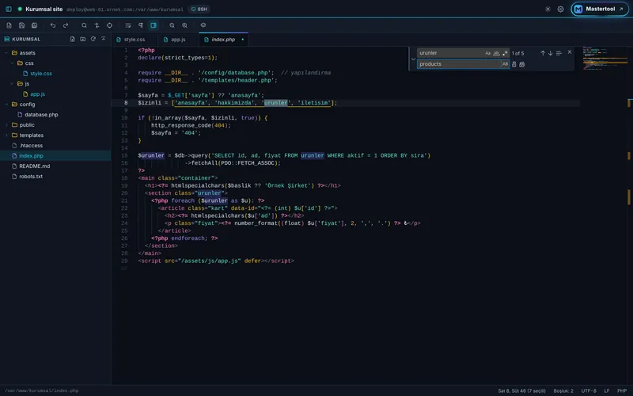Image resolution: width=633 pixels, height=396 pixels.
Task: Open settings via the gear icon
Action: pyautogui.click(x=560, y=9)
